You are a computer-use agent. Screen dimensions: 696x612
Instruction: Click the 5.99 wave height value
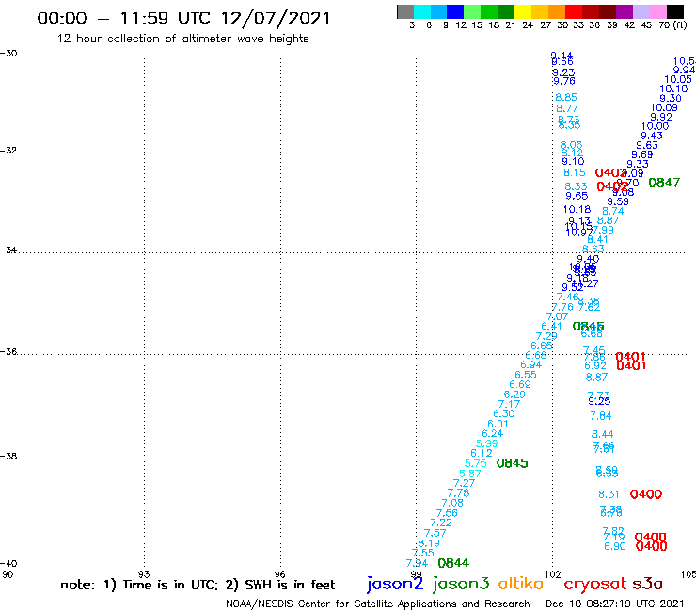click(487, 444)
